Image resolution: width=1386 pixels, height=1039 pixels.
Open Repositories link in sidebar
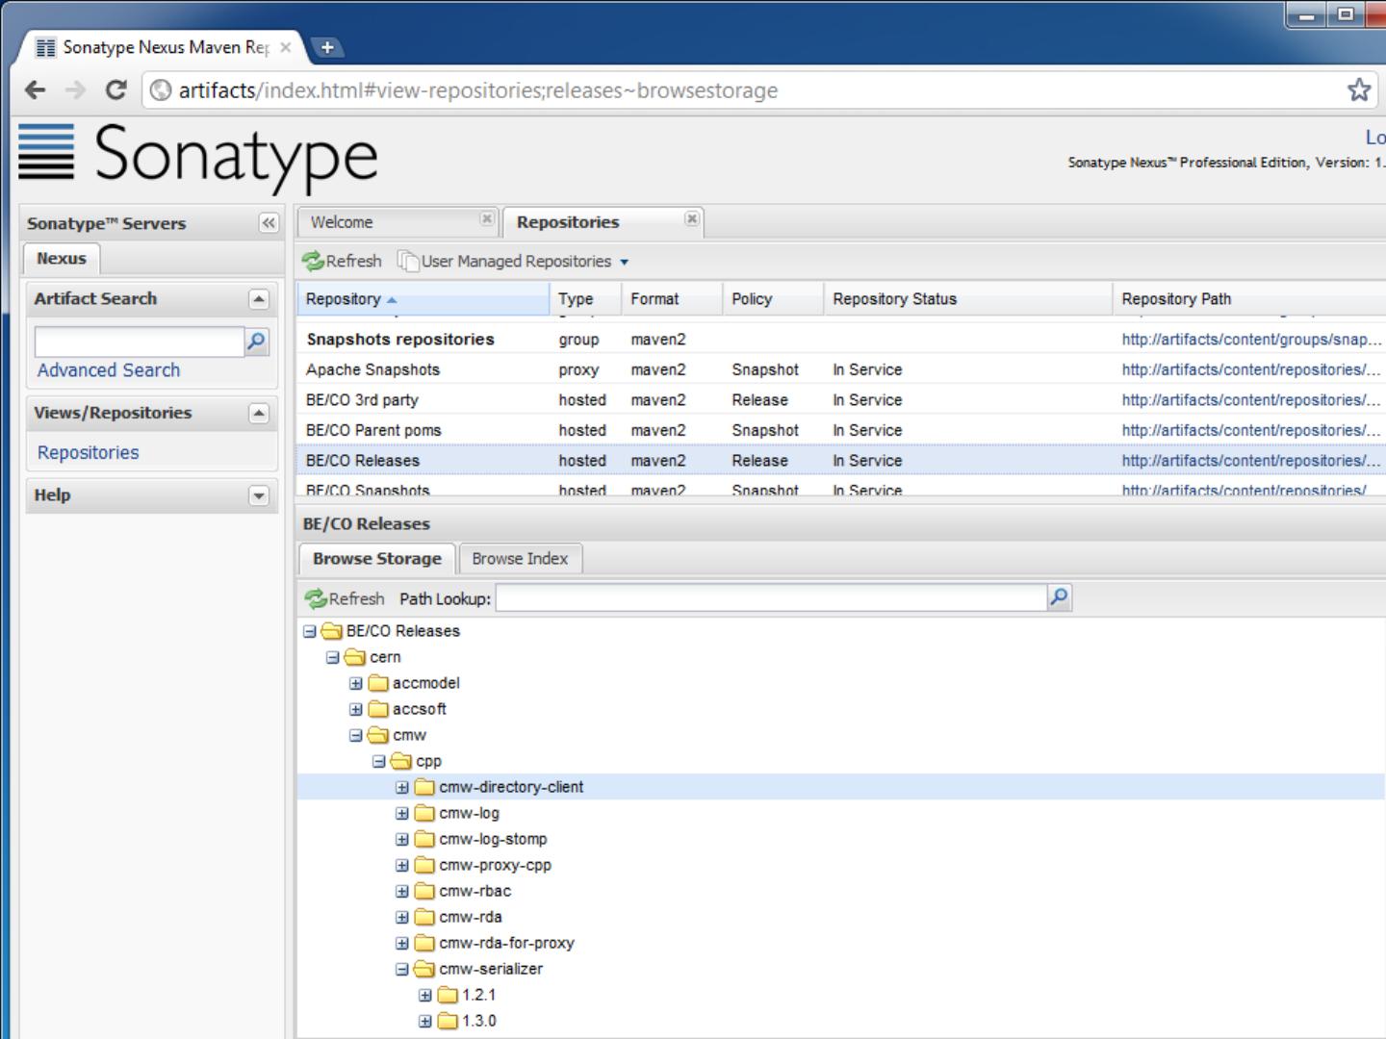click(x=89, y=452)
